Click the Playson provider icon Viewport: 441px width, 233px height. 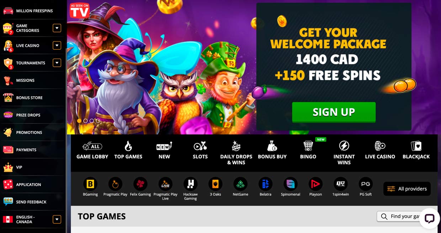(315, 184)
